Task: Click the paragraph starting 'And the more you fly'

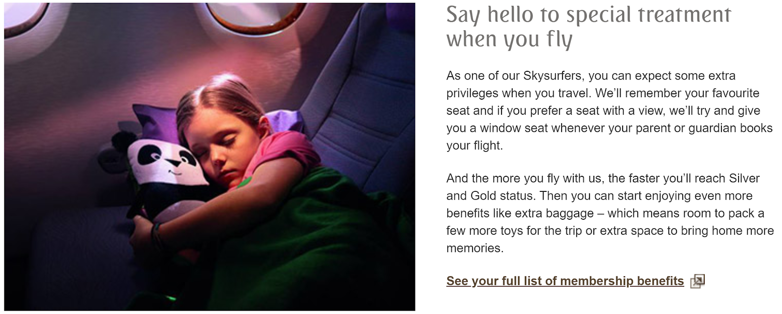Action: click(x=610, y=213)
